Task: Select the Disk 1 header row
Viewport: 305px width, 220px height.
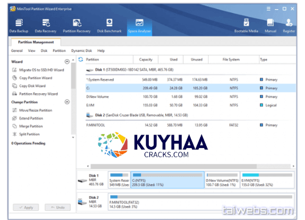Action: click(x=190, y=69)
